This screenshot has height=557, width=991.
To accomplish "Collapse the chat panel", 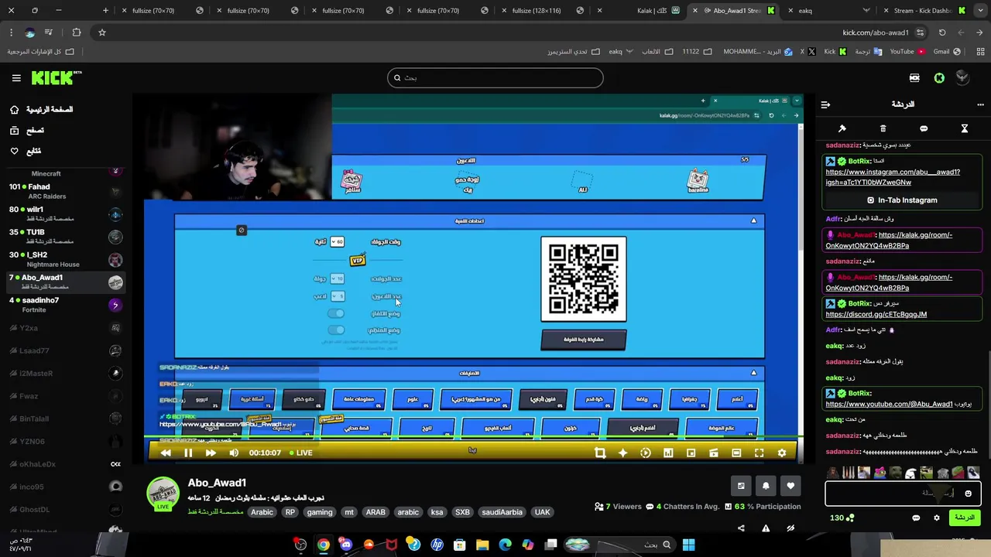I will coord(825,104).
